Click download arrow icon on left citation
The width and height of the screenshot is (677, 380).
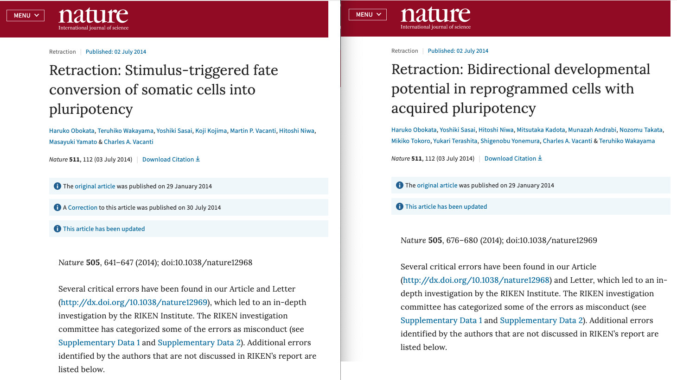[198, 159]
